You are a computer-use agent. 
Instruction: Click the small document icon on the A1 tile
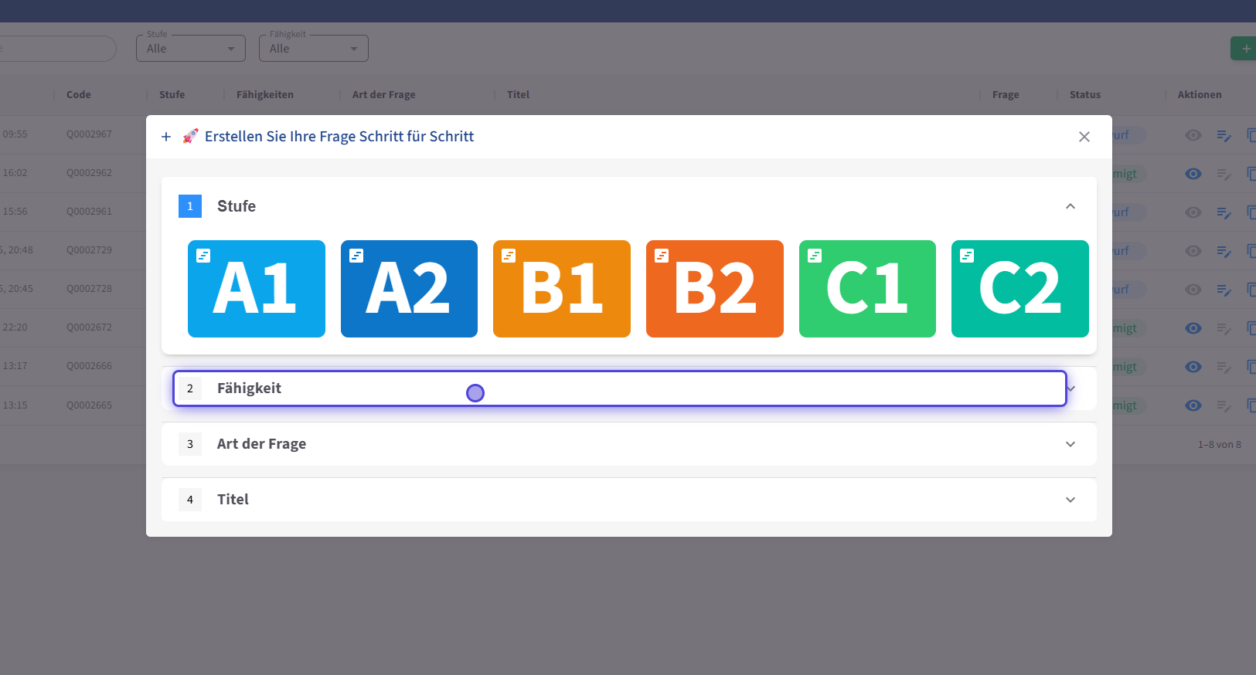(203, 256)
